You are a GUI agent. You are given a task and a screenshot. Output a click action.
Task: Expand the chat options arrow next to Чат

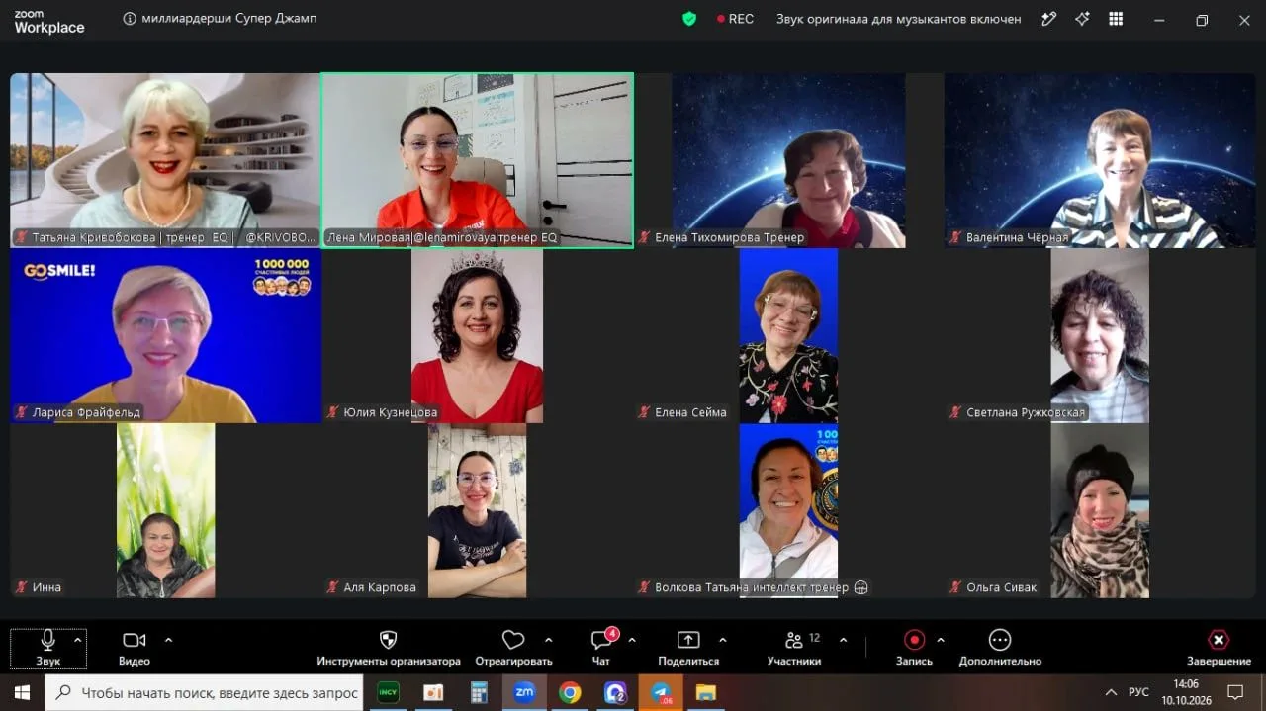tap(632, 640)
